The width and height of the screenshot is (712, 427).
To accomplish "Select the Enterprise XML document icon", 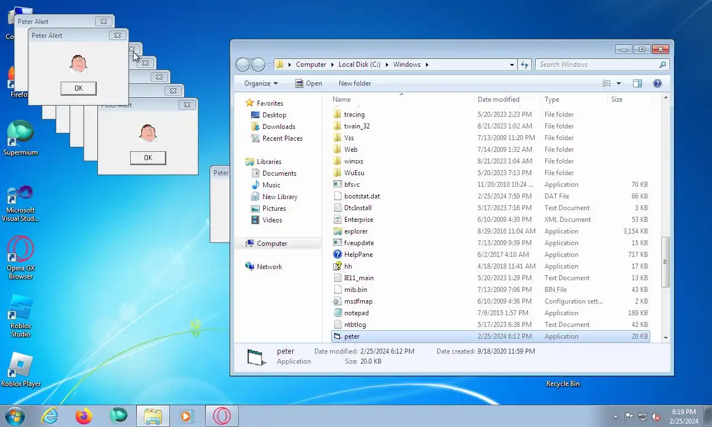I will click(337, 220).
